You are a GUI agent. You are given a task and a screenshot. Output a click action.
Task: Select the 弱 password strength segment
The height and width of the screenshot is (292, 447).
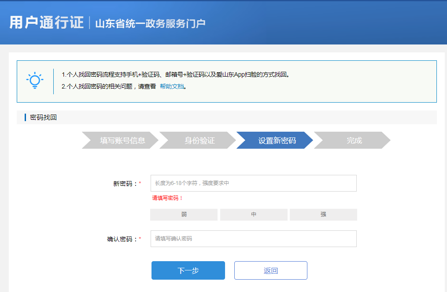click(x=184, y=214)
